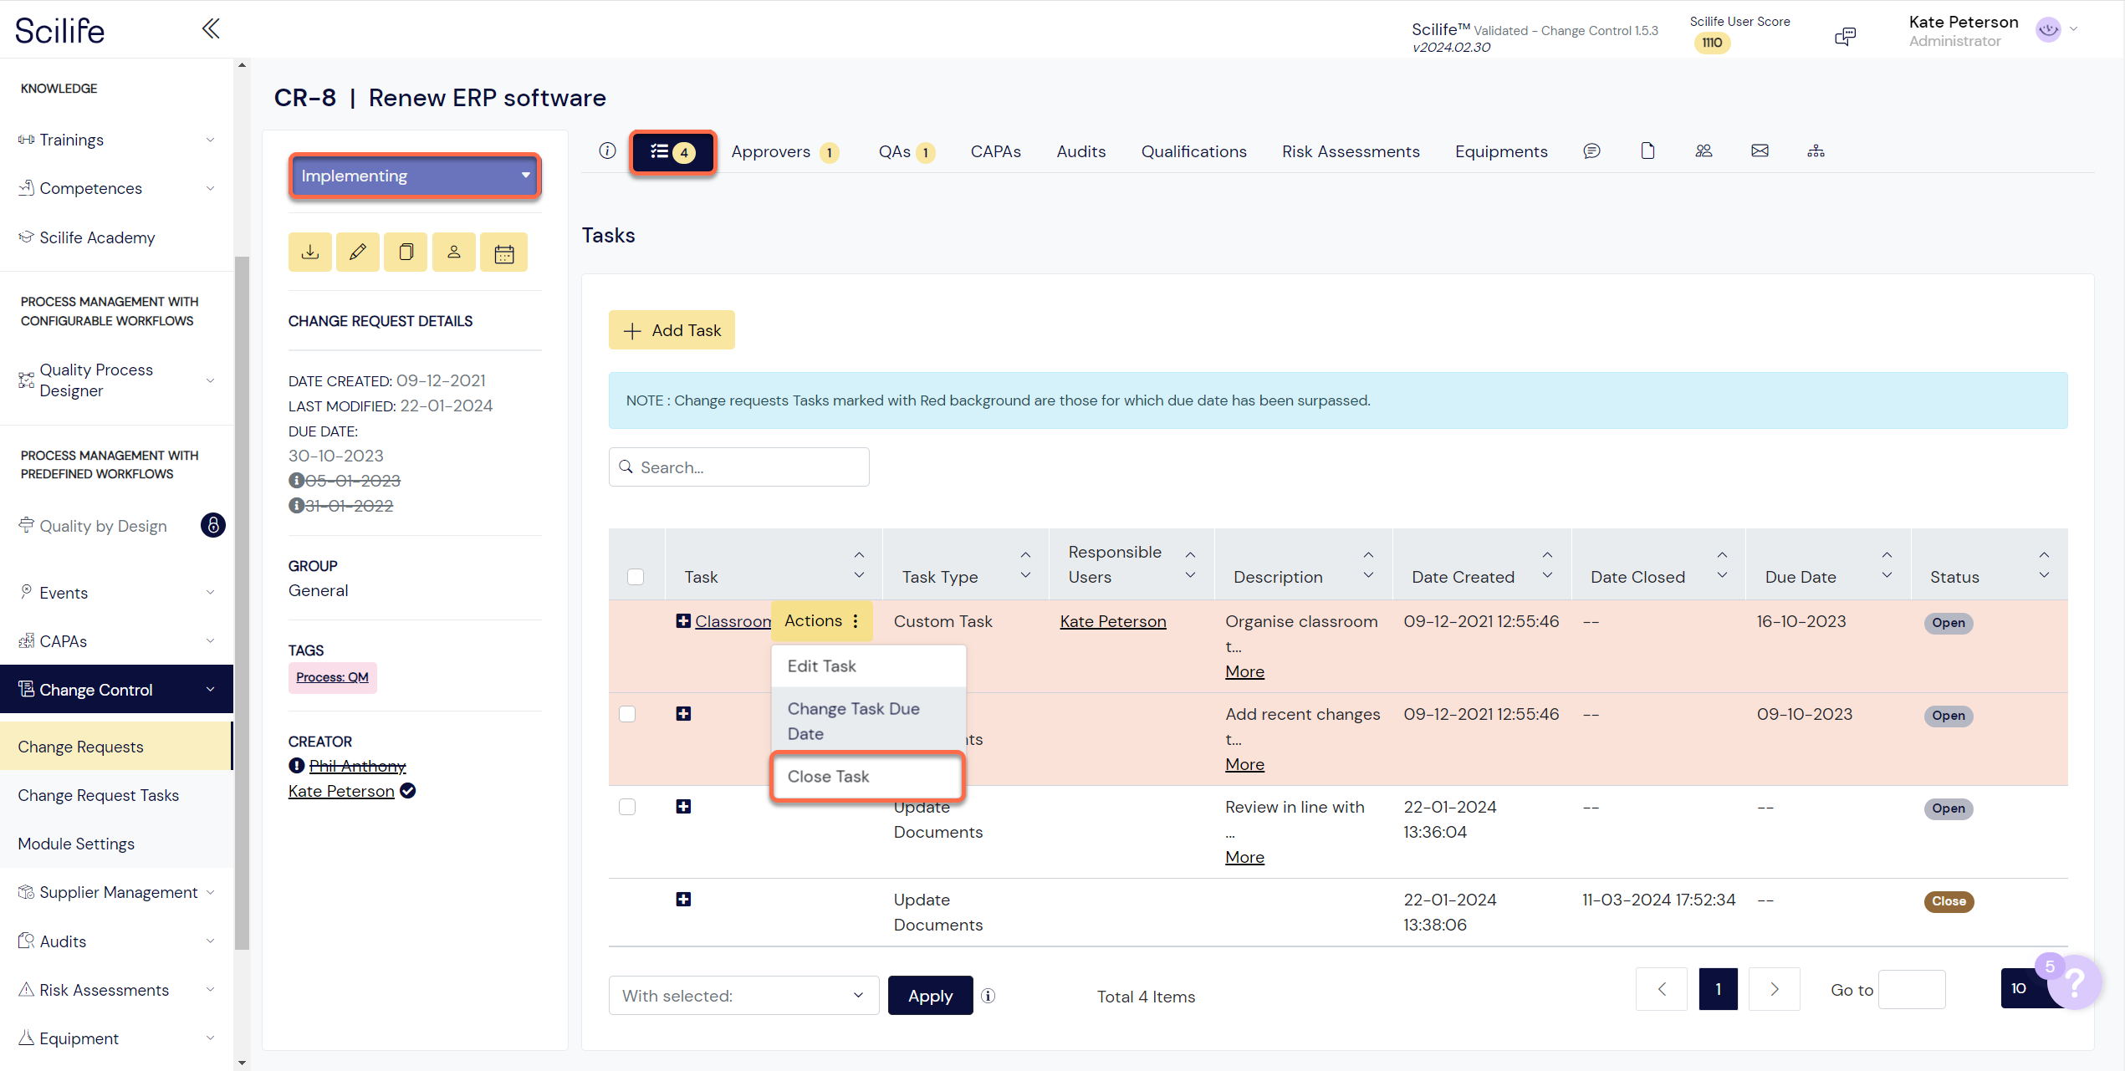2125x1071 pixels.
Task: Switch to the Approvers tab
Action: (x=784, y=151)
